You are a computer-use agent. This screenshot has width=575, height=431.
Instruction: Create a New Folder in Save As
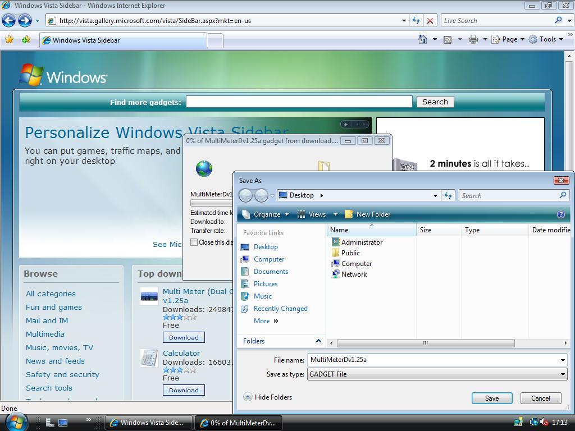(367, 214)
